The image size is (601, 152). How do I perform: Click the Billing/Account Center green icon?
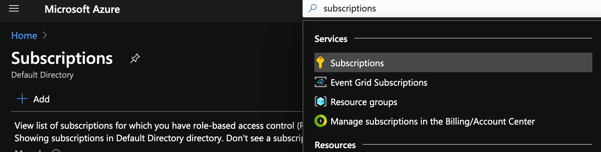[320, 121]
